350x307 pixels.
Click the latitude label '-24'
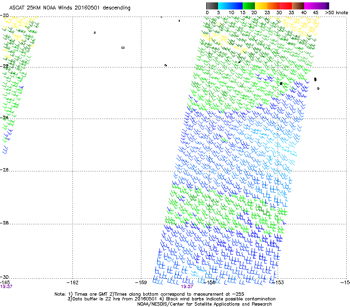(5, 117)
